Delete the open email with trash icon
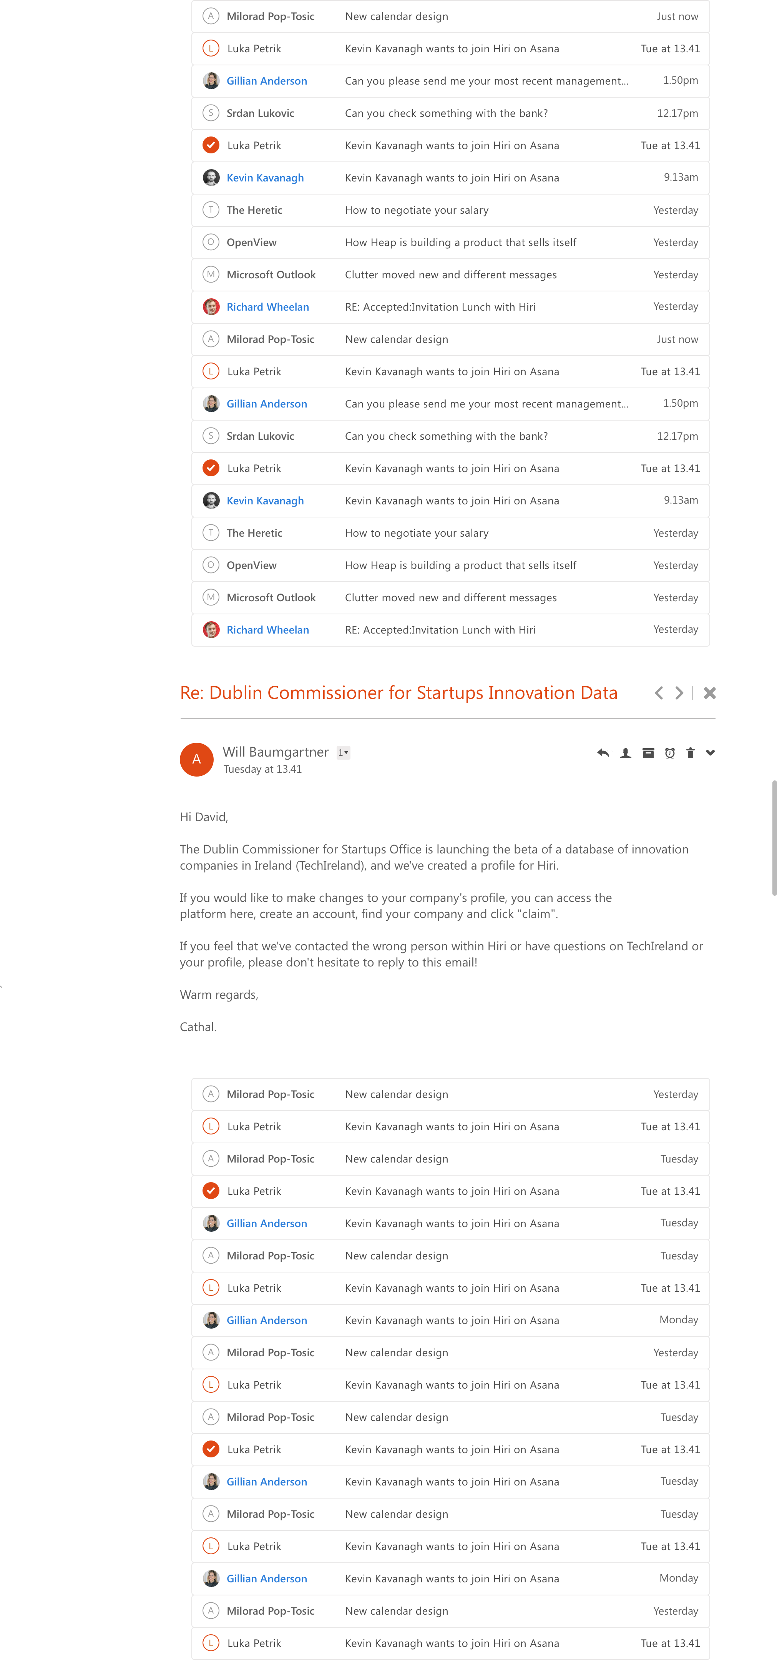Image resolution: width=777 pixels, height=1660 pixels. (690, 753)
